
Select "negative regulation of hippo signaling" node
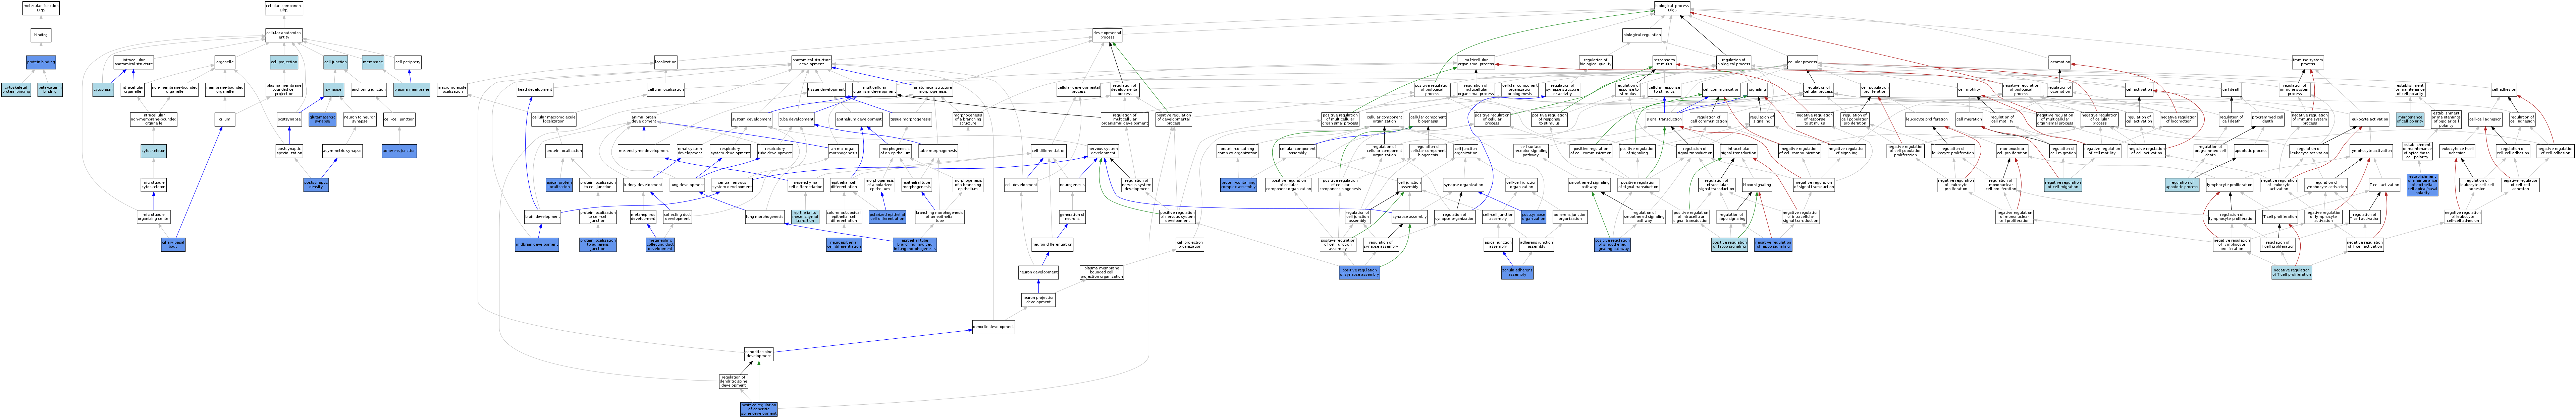point(1773,244)
